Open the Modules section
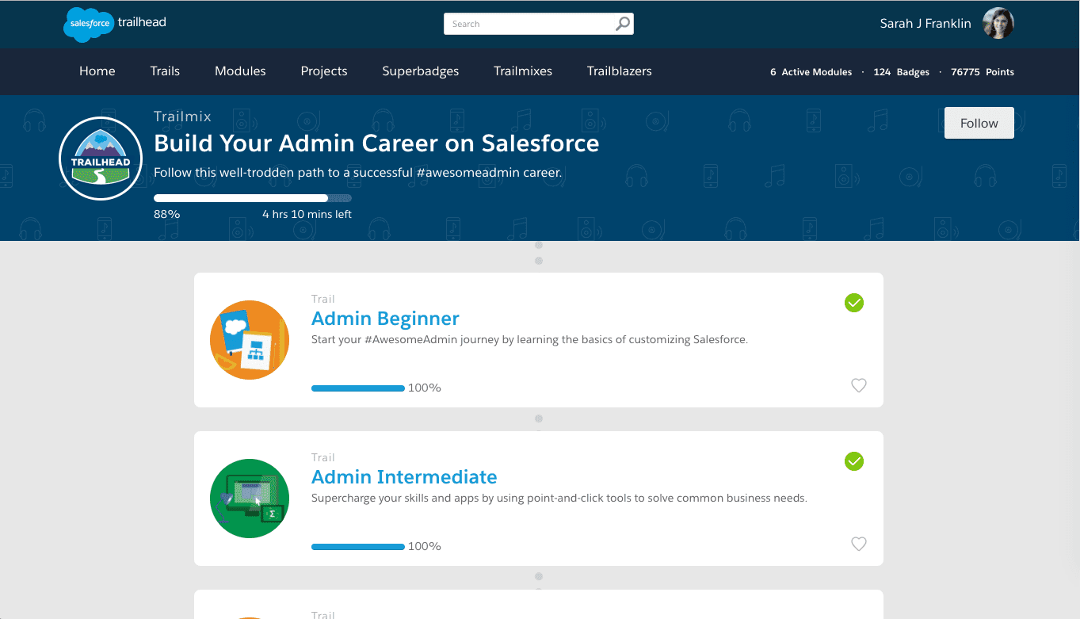Screen dimensions: 1080x619 (x=240, y=71)
